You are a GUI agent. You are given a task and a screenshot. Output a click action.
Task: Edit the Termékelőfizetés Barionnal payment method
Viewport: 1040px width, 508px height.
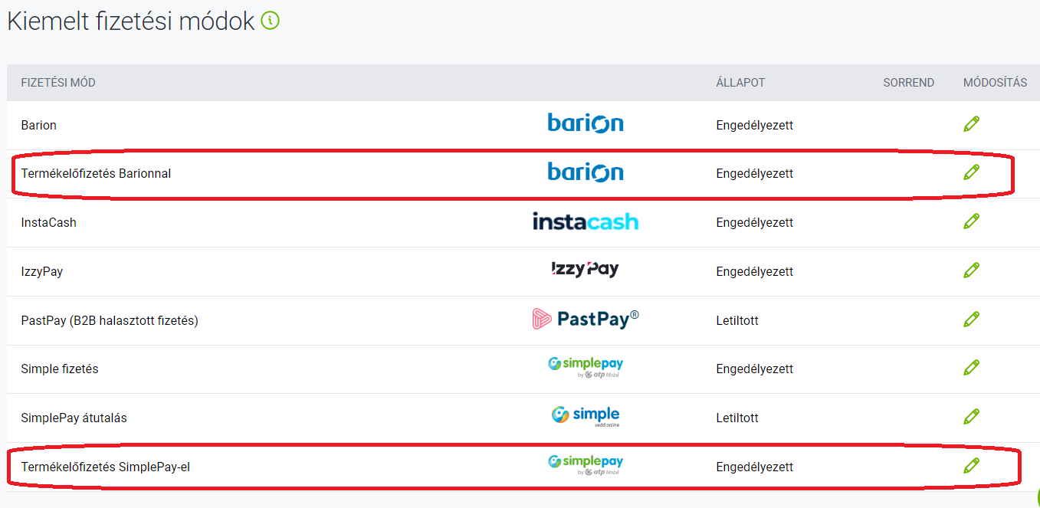(972, 172)
